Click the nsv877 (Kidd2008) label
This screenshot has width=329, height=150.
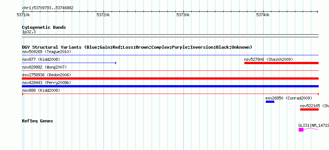click(41, 60)
